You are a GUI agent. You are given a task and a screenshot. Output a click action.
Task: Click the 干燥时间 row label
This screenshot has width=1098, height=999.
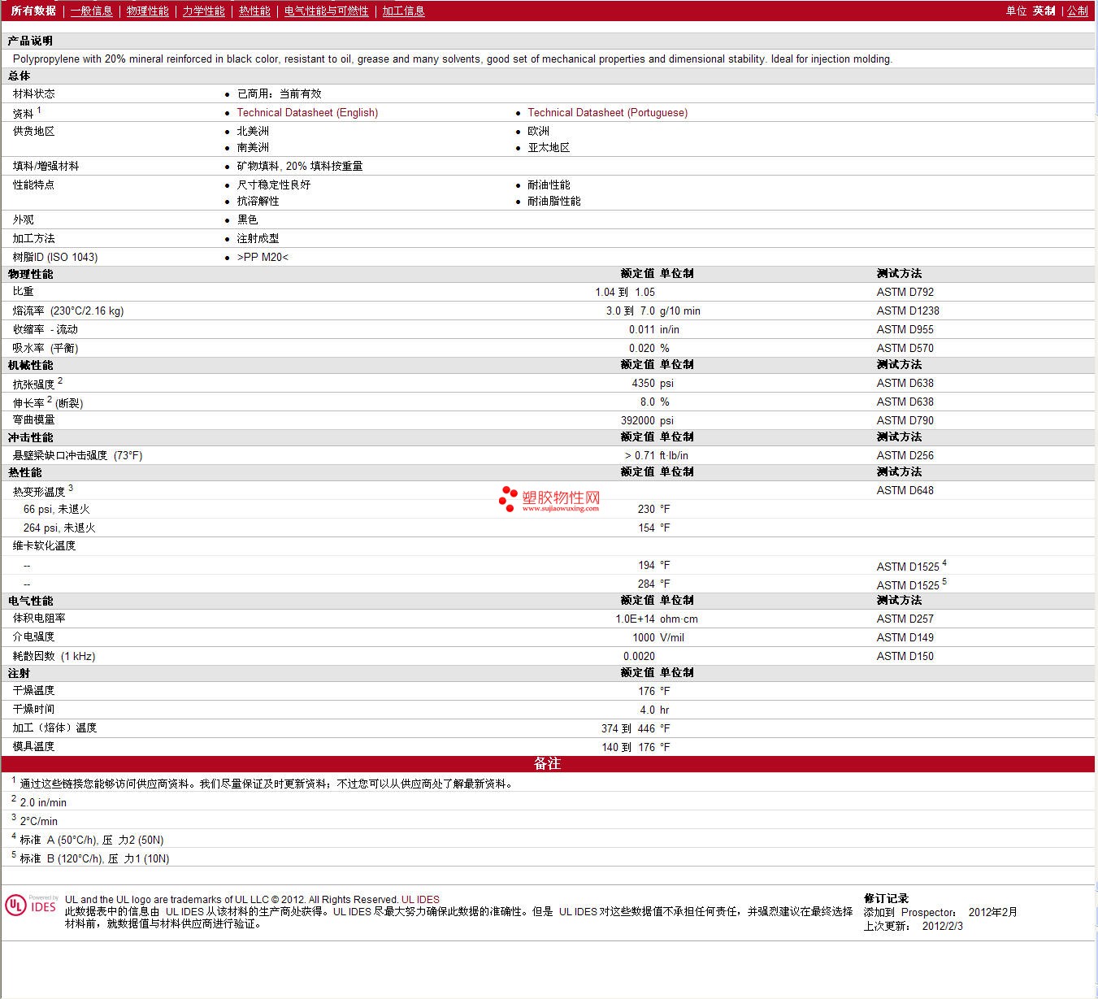tap(33, 709)
